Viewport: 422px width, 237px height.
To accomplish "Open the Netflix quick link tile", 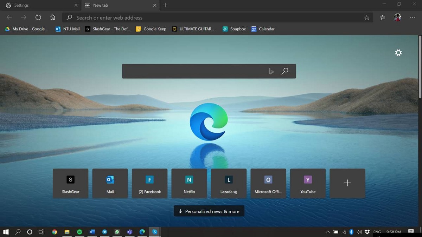I will pyautogui.click(x=189, y=184).
